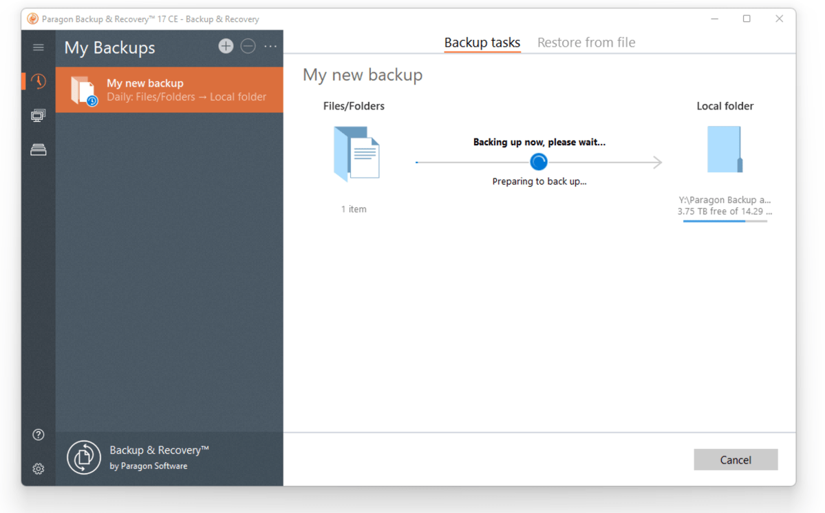Viewport: 825px width, 513px height.
Task: Maximize the Paragon window
Action: 747,19
